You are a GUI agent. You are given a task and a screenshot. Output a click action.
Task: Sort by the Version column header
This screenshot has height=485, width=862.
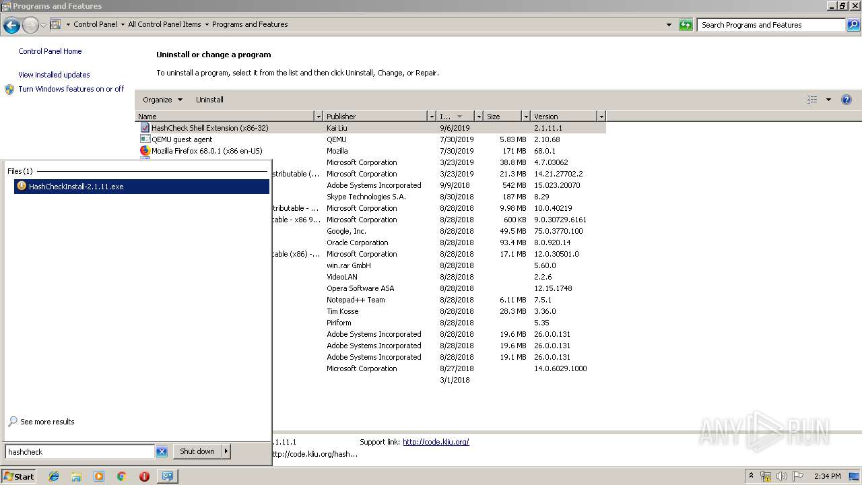(564, 117)
